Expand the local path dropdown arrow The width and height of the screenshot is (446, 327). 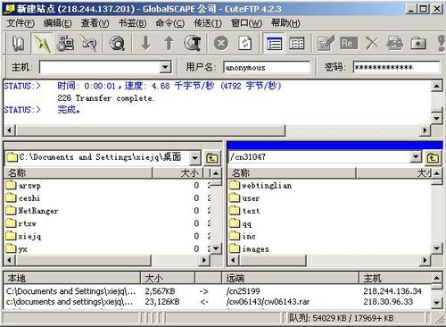click(194, 158)
